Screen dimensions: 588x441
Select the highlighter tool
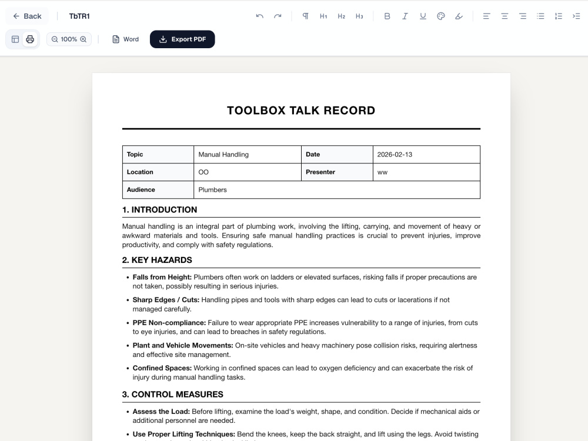pos(459,16)
